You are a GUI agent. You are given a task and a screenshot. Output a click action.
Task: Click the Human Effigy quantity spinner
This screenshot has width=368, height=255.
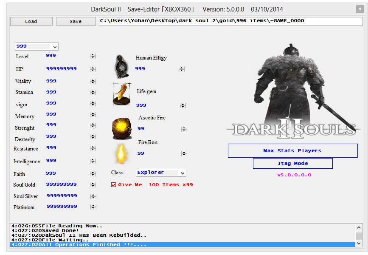pyautogui.click(x=182, y=69)
